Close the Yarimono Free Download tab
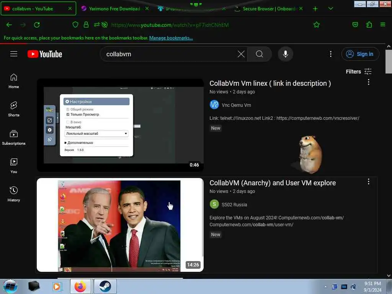The width and height of the screenshot is (392, 294). pyautogui.click(x=147, y=8)
